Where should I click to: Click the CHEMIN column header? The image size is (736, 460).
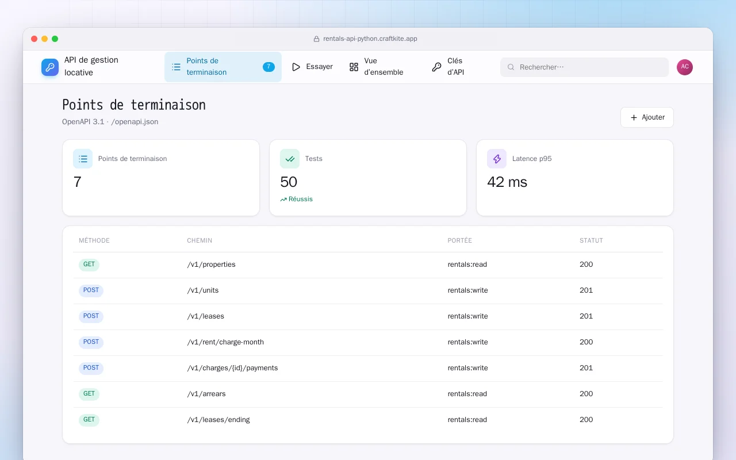tap(200, 240)
